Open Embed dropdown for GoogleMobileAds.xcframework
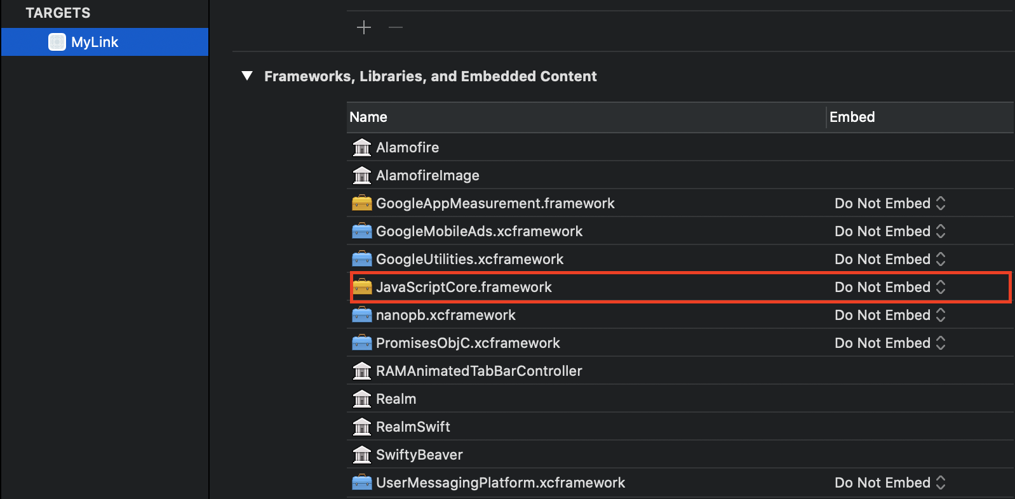 click(891, 231)
